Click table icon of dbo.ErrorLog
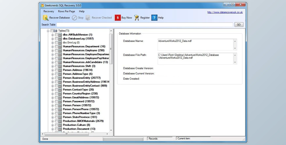The image size is (286, 145). [x=60, y=43]
